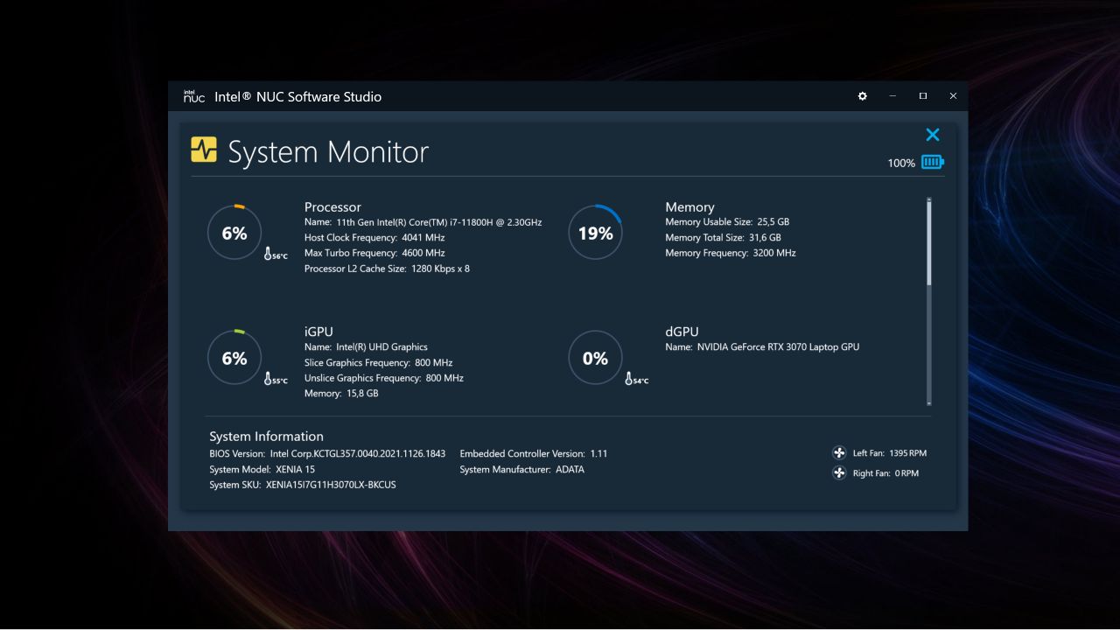Viewport: 1120px width, 630px height.
Task: Click the System Information heading
Action: [x=266, y=436]
